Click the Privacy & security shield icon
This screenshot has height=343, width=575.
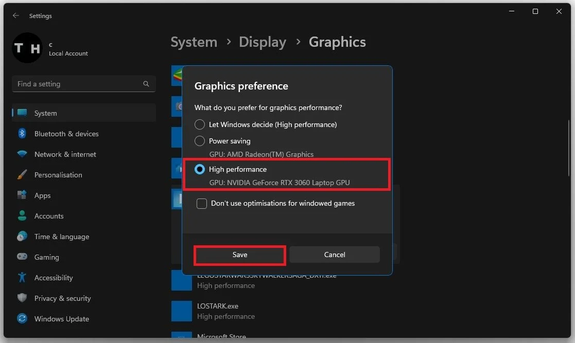pyautogui.click(x=22, y=298)
